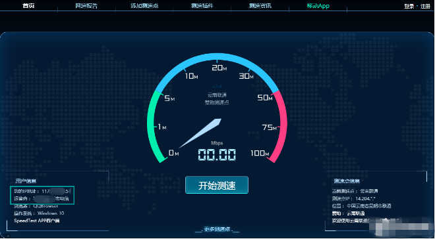The width and height of the screenshot is (435, 239).
Task: Go to the 首页 home tab
Action: click(28, 5)
